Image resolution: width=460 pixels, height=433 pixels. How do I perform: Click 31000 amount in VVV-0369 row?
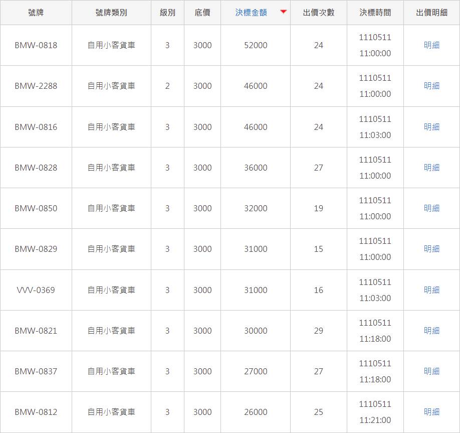pyautogui.click(x=256, y=290)
